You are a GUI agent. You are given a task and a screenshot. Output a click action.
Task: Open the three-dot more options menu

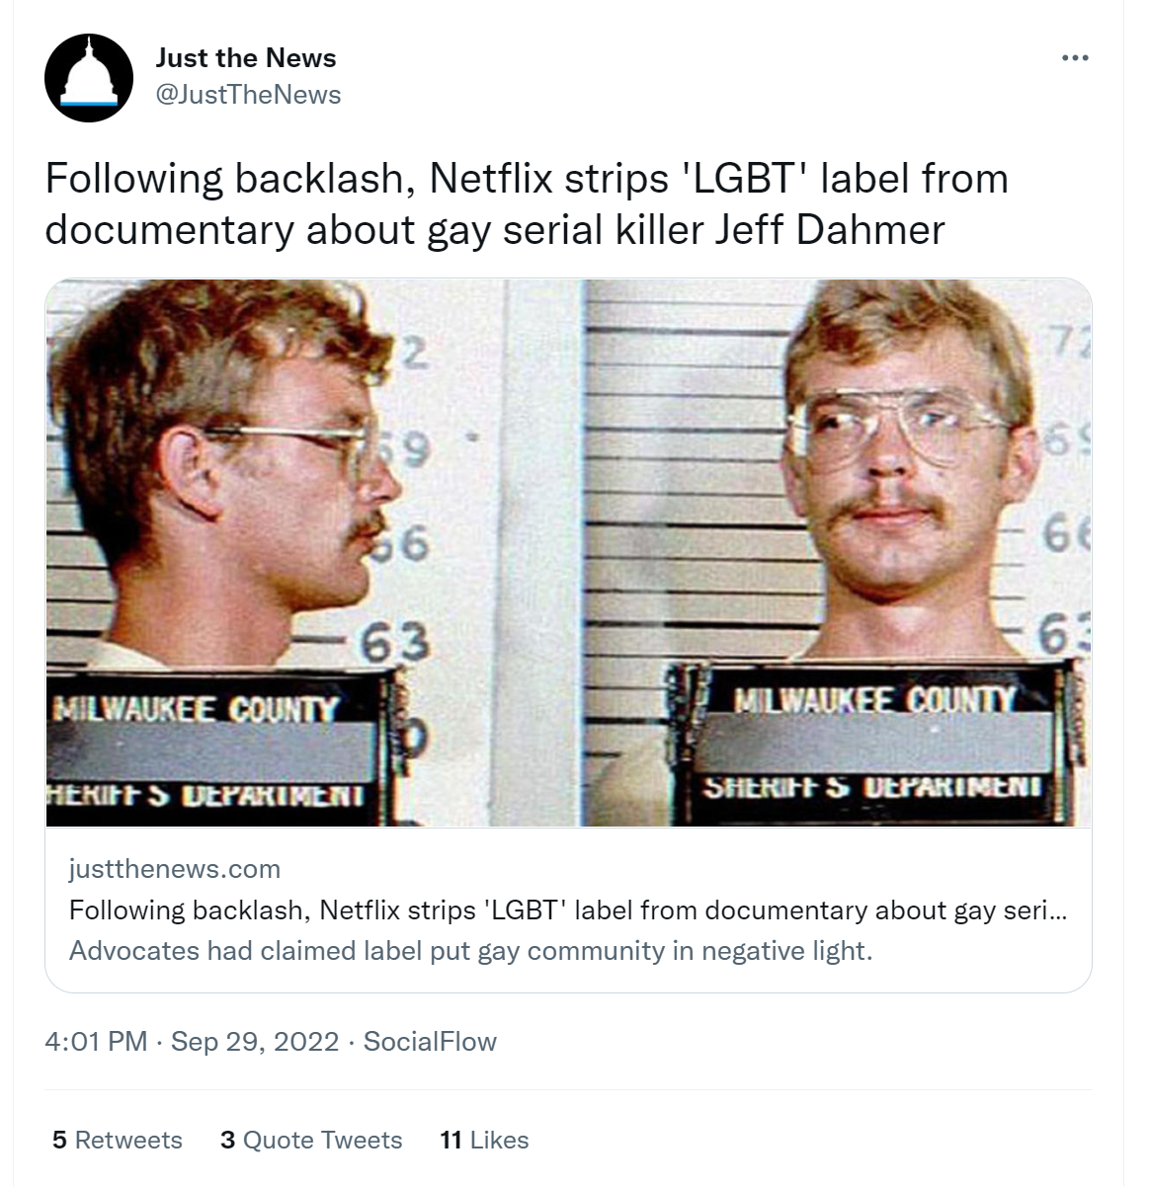[1075, 58]
